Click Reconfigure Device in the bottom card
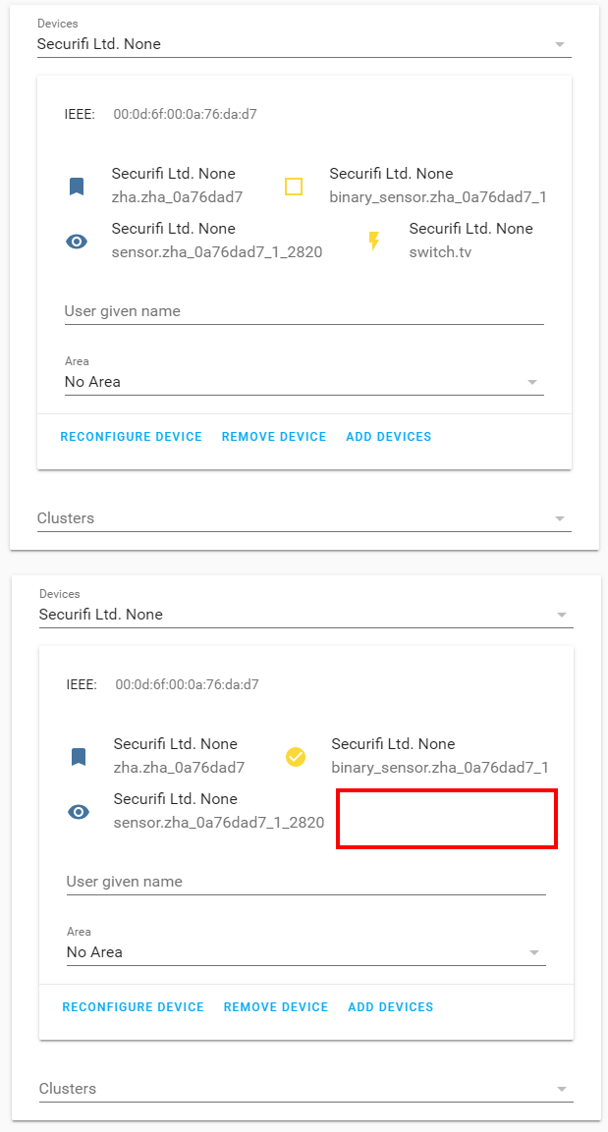The height and width of the screenshot is (1132, 608). pos(134,1007)
